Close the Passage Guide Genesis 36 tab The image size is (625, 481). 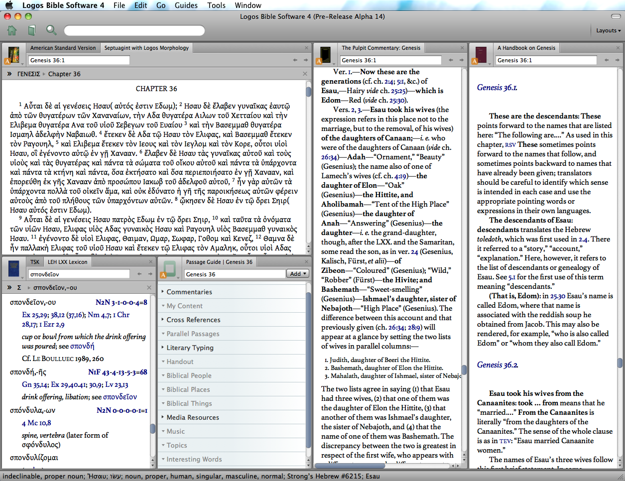point(307,261)
